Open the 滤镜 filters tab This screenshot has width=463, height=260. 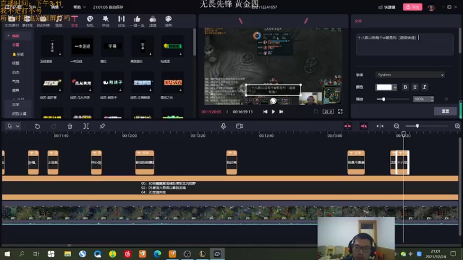pyautogui.click(x=153, y=21)
